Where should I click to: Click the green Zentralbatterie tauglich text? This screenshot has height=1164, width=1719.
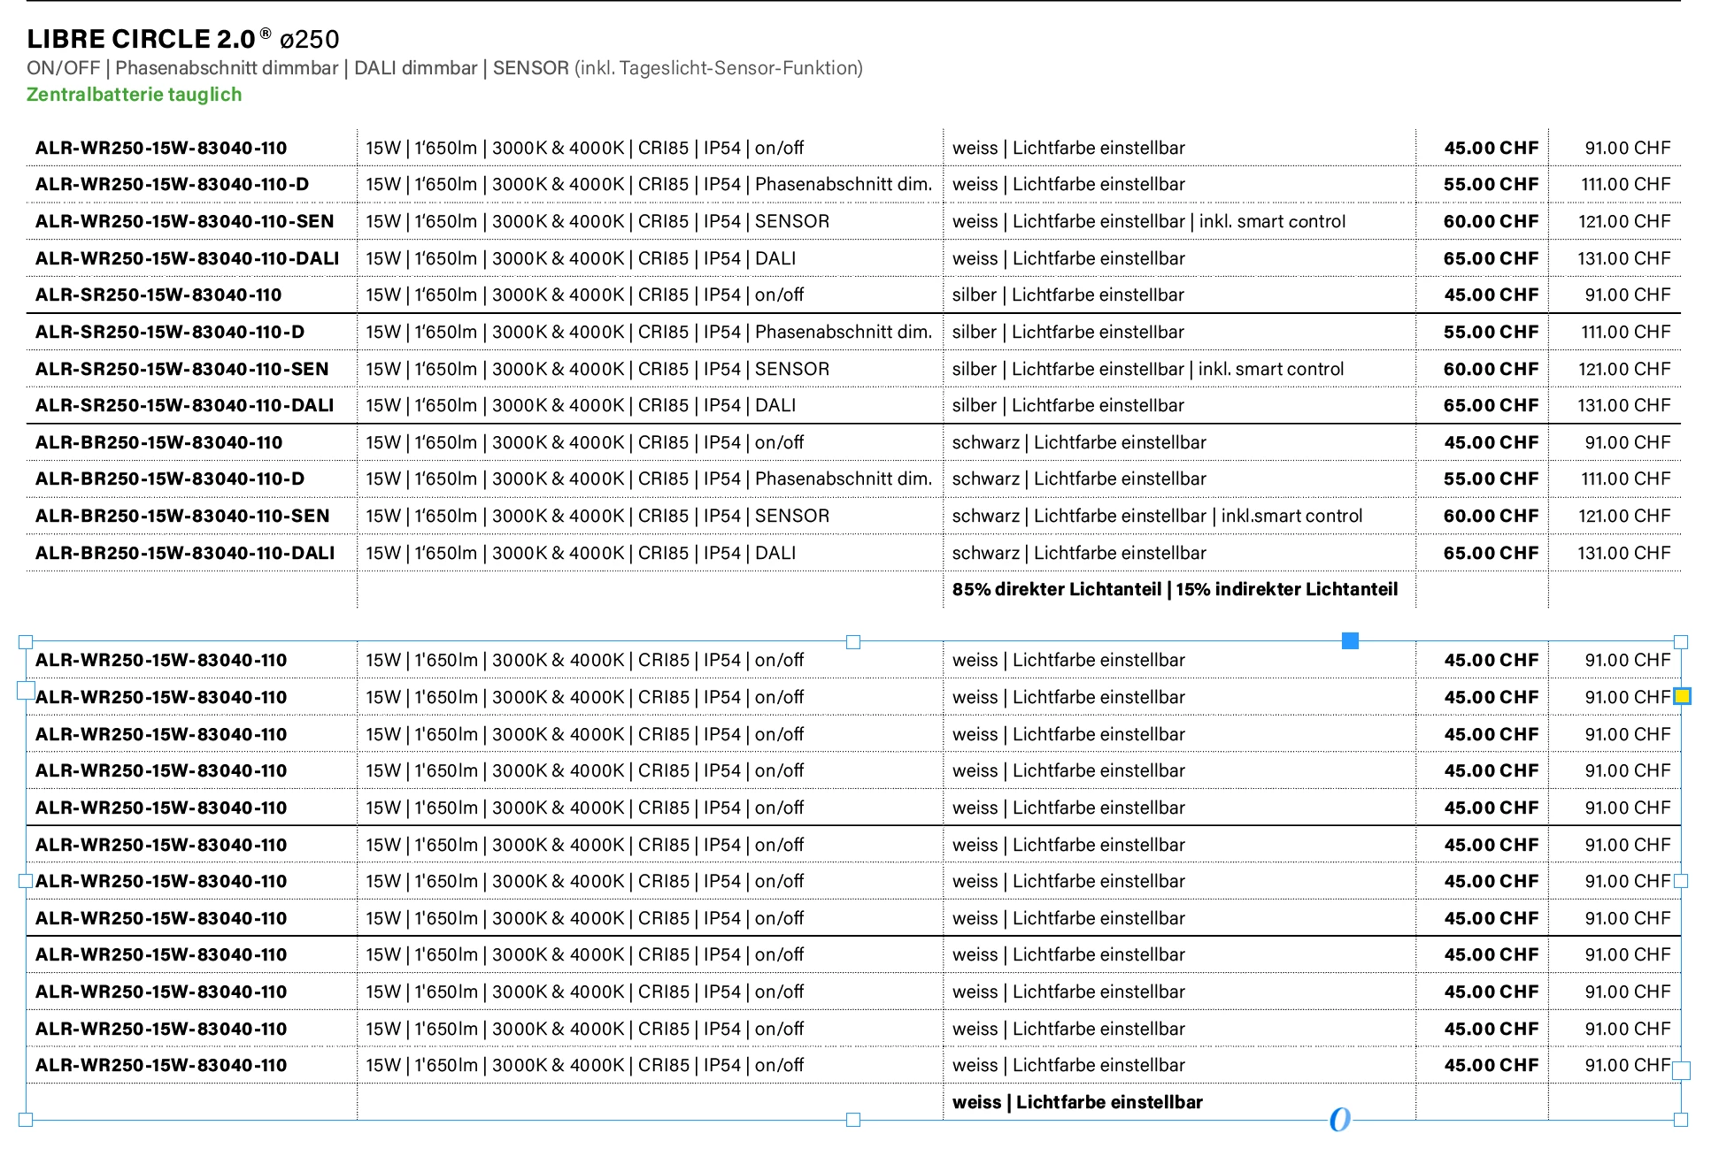click(134, 95)
